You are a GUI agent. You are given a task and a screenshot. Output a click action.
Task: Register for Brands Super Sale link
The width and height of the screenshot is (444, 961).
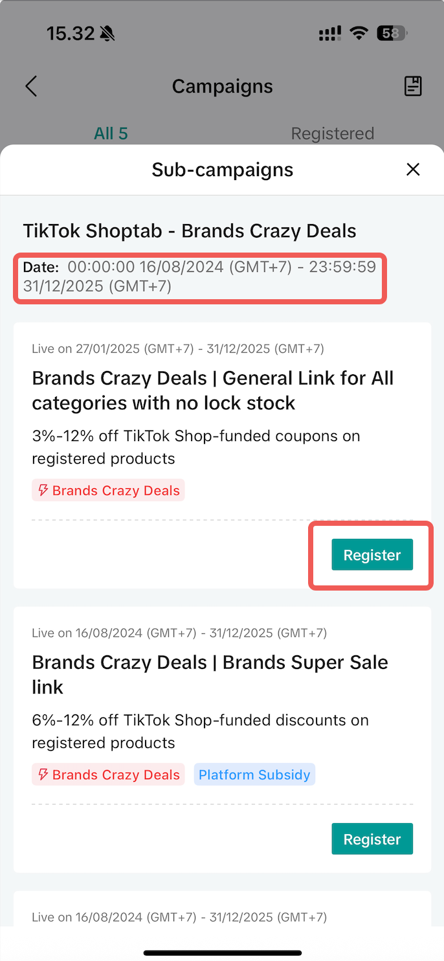[372, 839]
